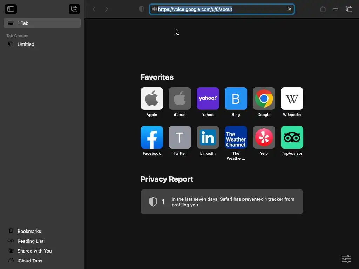This screenshot has height=269, width=359.
Task: Open start page customization settings icon
Action: click(346, 259)
